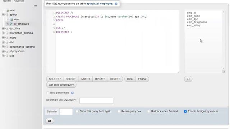The height and width of the screenshot is (129, 230).
Task: Click the SELECT * button
Action: (x=55, y=79)
